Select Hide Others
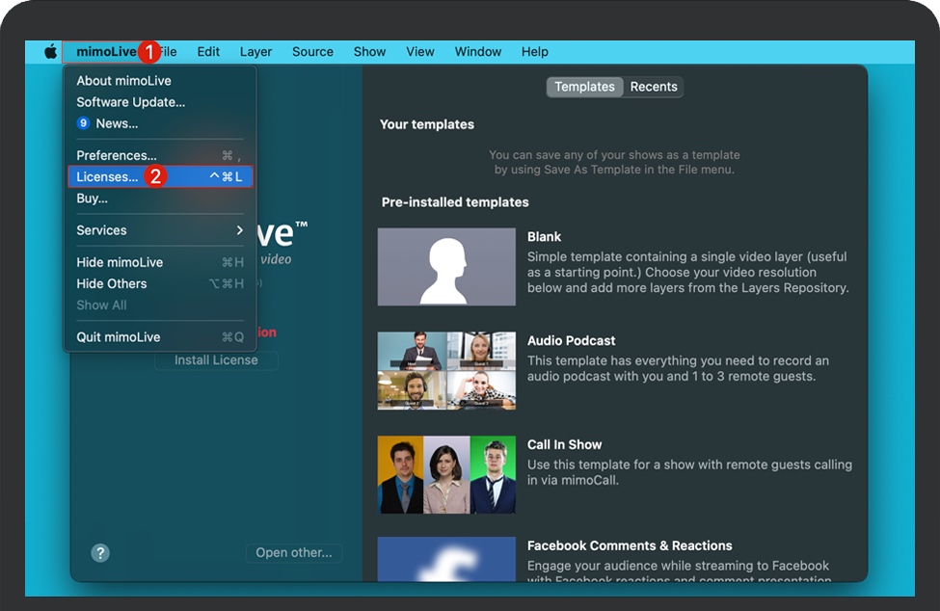 [x=160, y=284]
